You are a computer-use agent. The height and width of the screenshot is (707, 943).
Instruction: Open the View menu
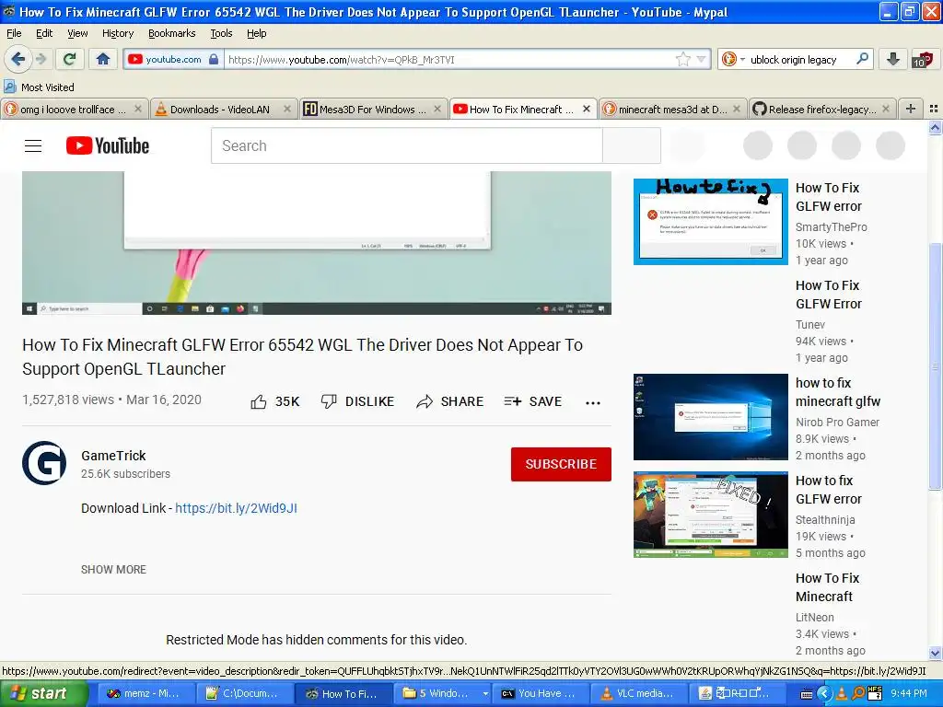(77, 33)
